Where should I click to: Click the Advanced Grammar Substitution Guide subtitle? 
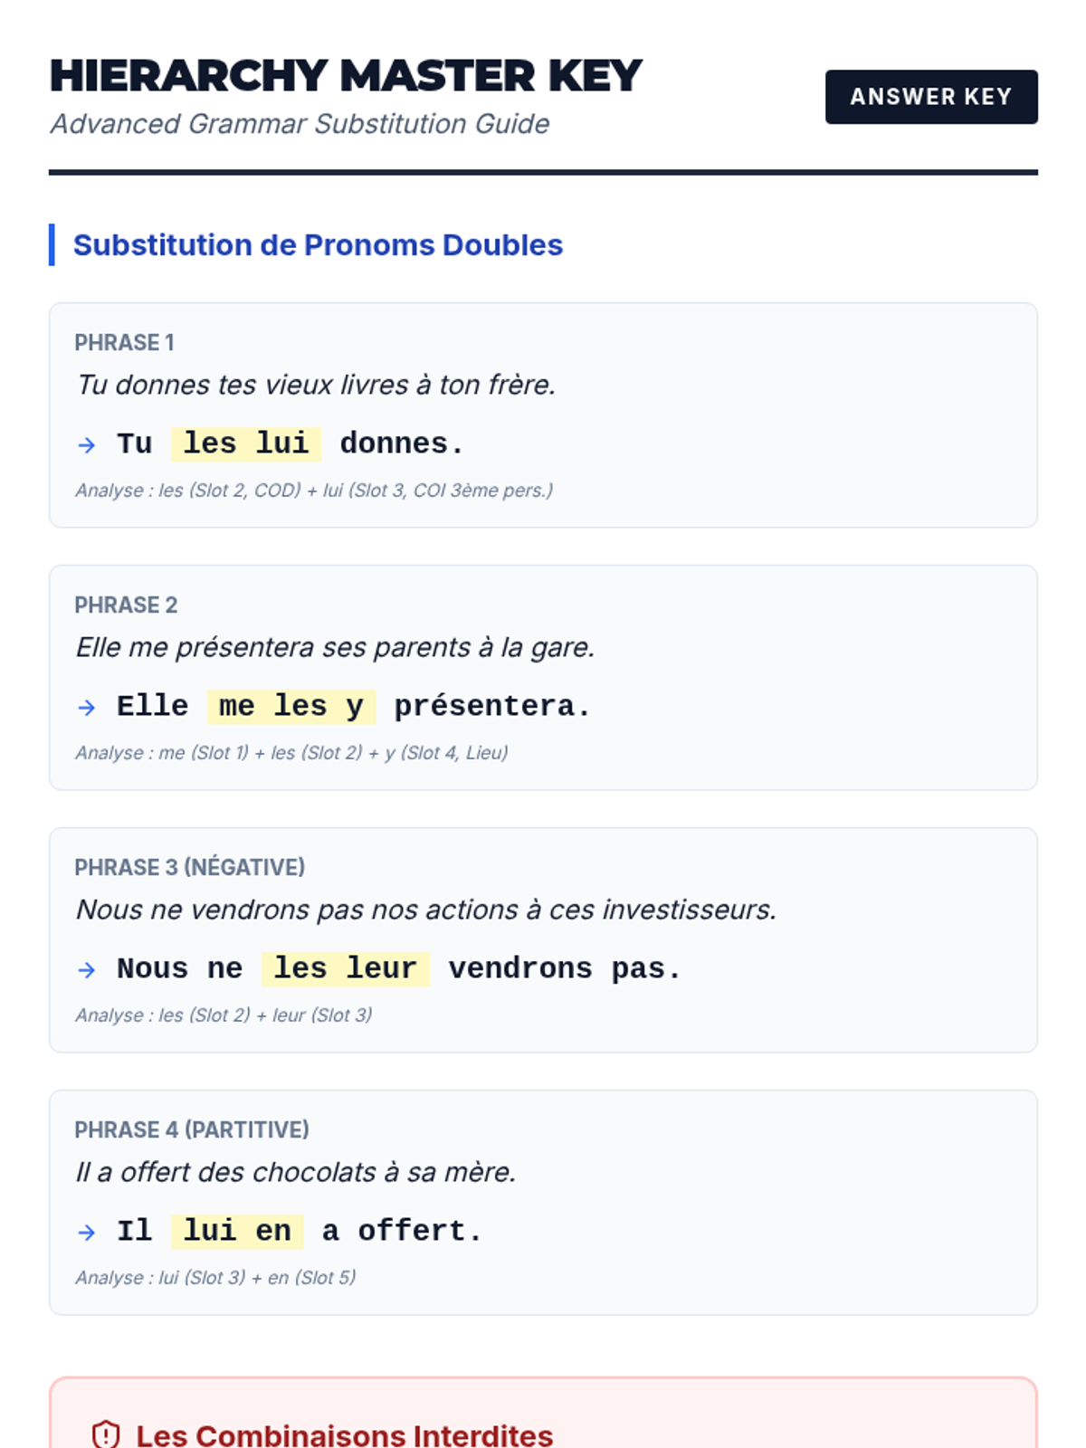tap(300, 124)
